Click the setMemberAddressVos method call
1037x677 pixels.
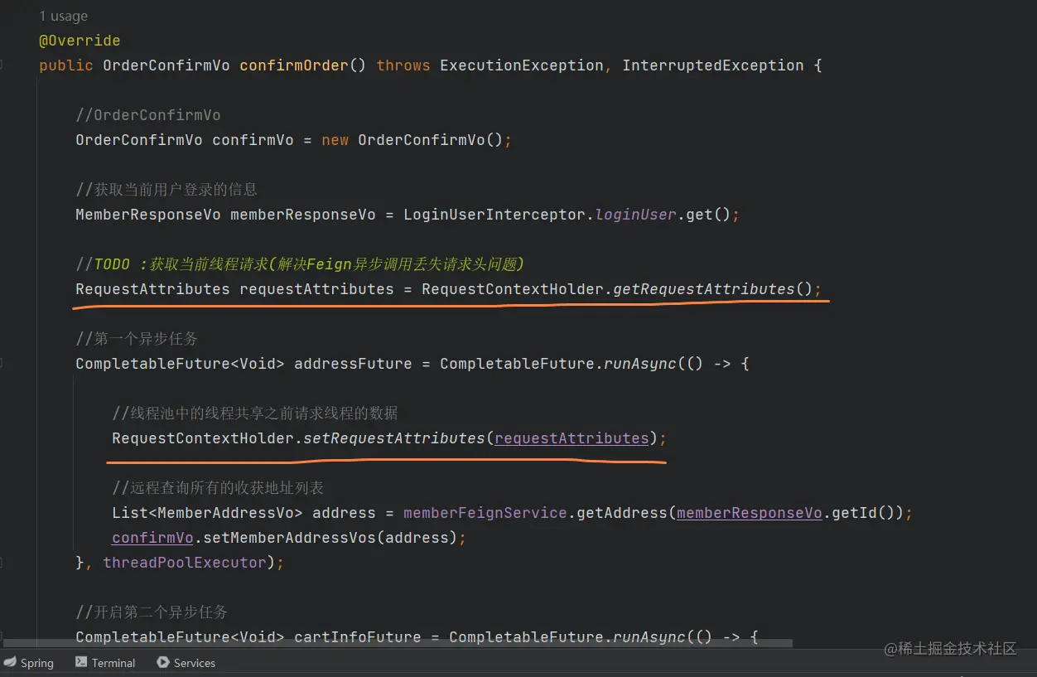click(289, 538)
